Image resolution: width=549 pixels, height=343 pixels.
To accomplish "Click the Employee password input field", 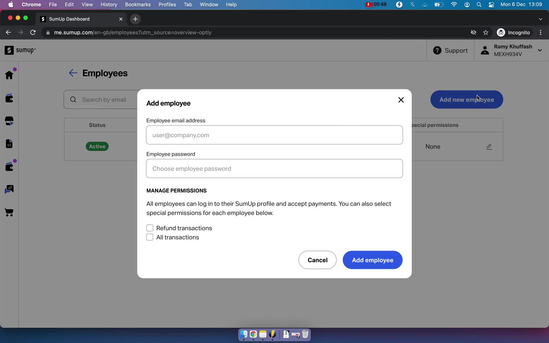I will click(275, 169).
